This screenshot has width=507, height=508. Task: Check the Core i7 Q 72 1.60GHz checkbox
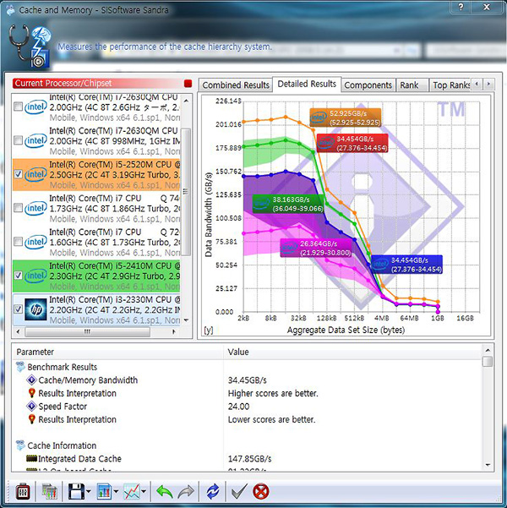point(18,242)
